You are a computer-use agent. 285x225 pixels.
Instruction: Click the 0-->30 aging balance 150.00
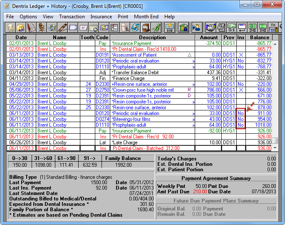[20, 165]
